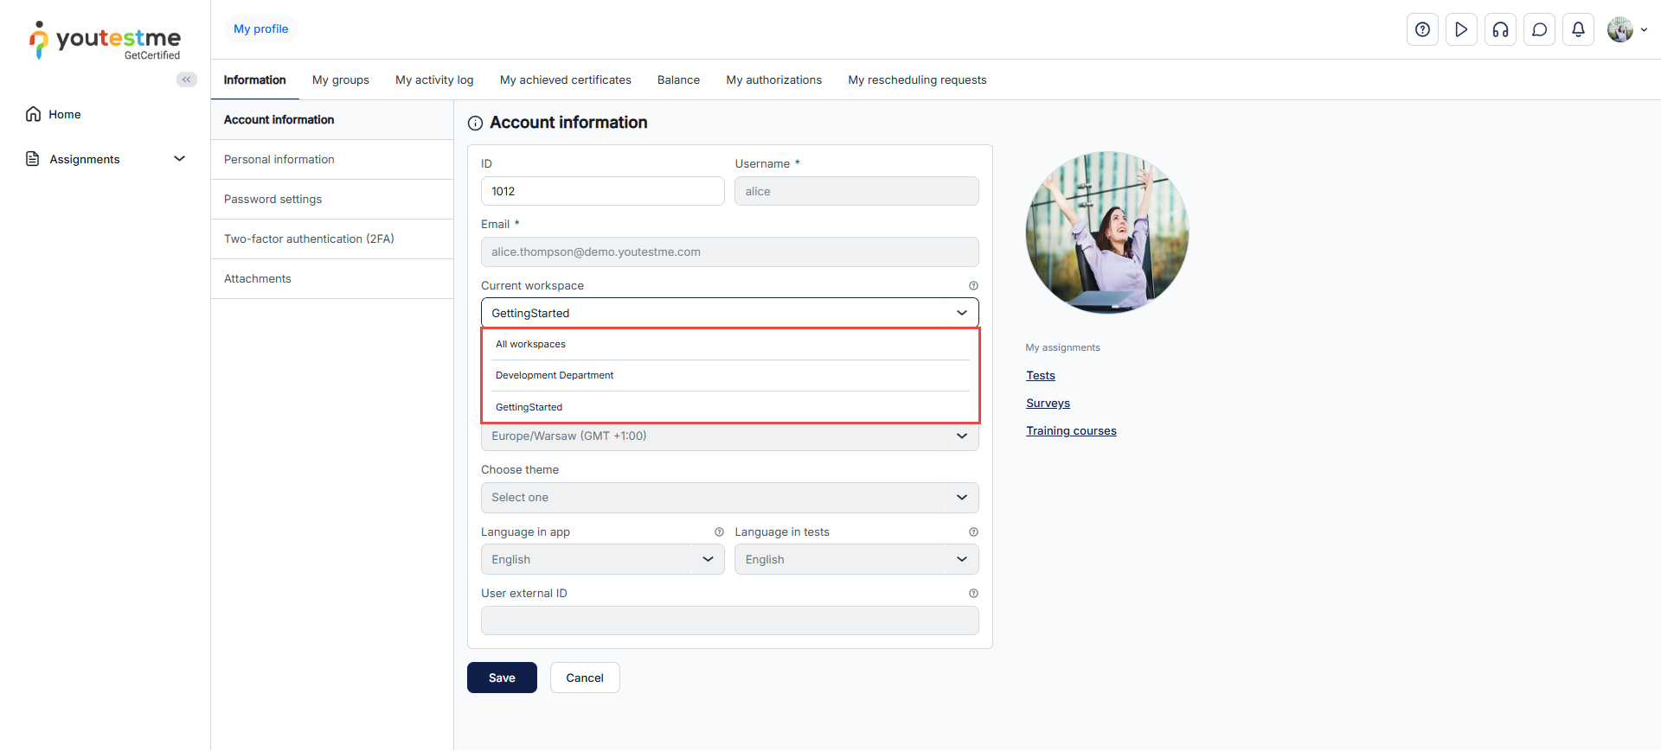
Task: Collapse the sidebar with double-chevron icon
Action: click(x=186, y=80)
